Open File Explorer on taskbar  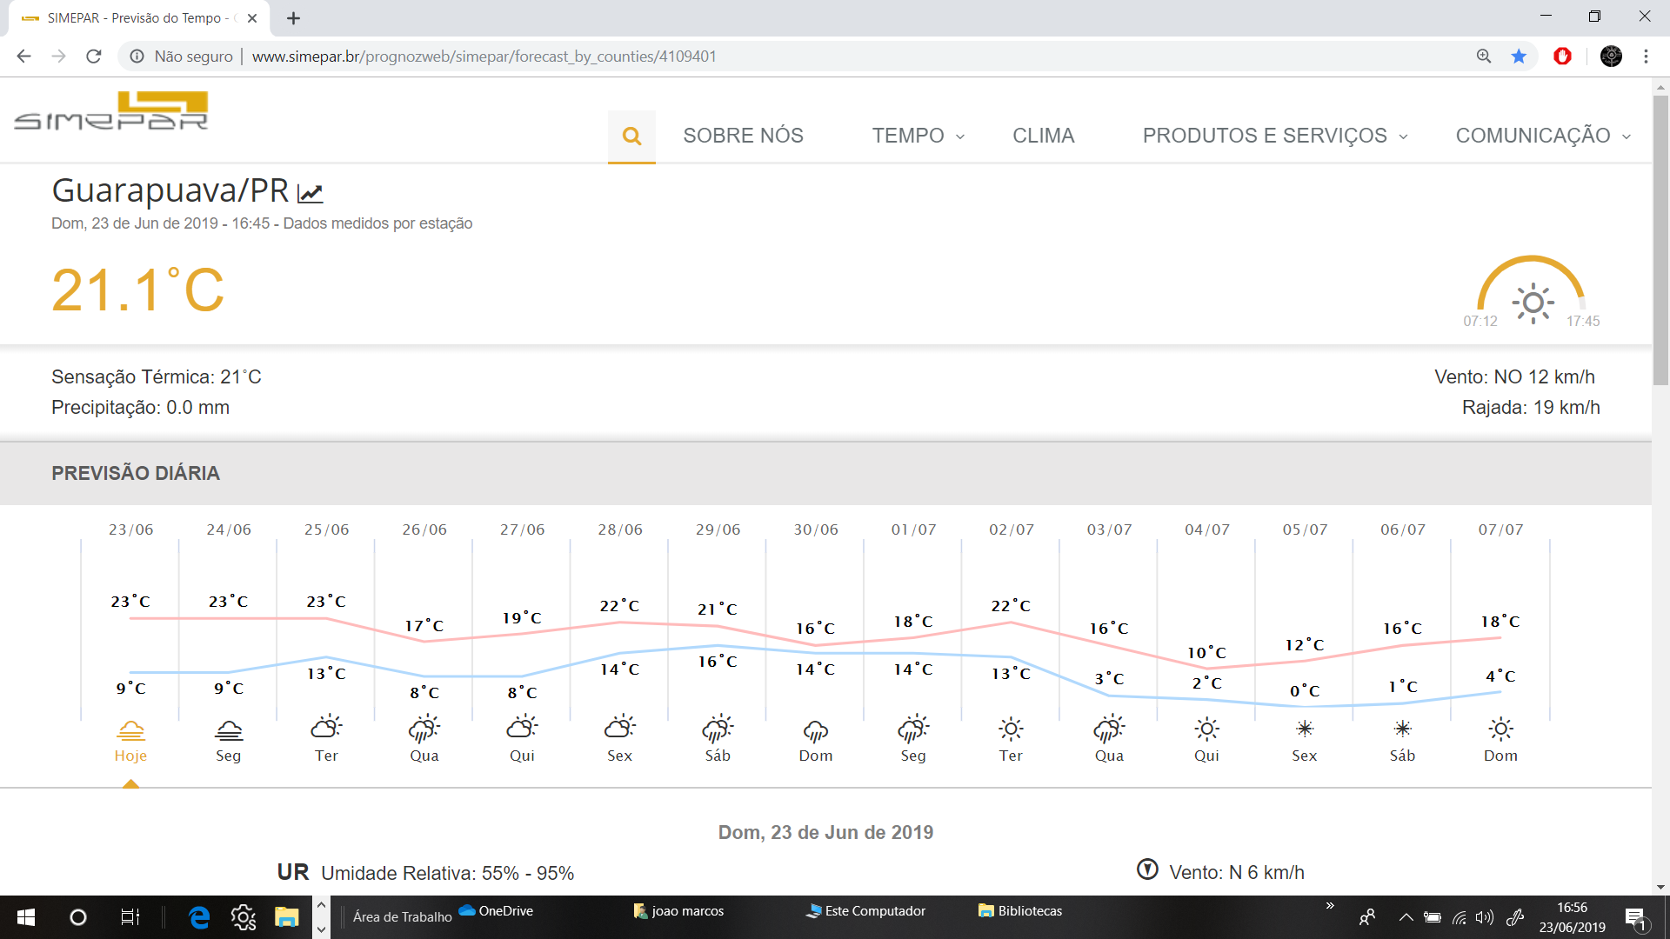[x=287, y=917]
